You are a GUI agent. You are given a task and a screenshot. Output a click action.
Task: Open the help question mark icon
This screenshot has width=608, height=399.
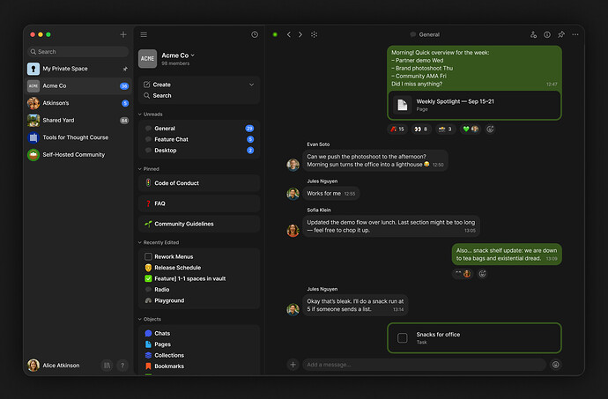pyautogui.click(x=122, y=365)
